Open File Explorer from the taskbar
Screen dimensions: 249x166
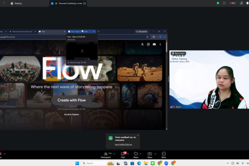(146, 163)
